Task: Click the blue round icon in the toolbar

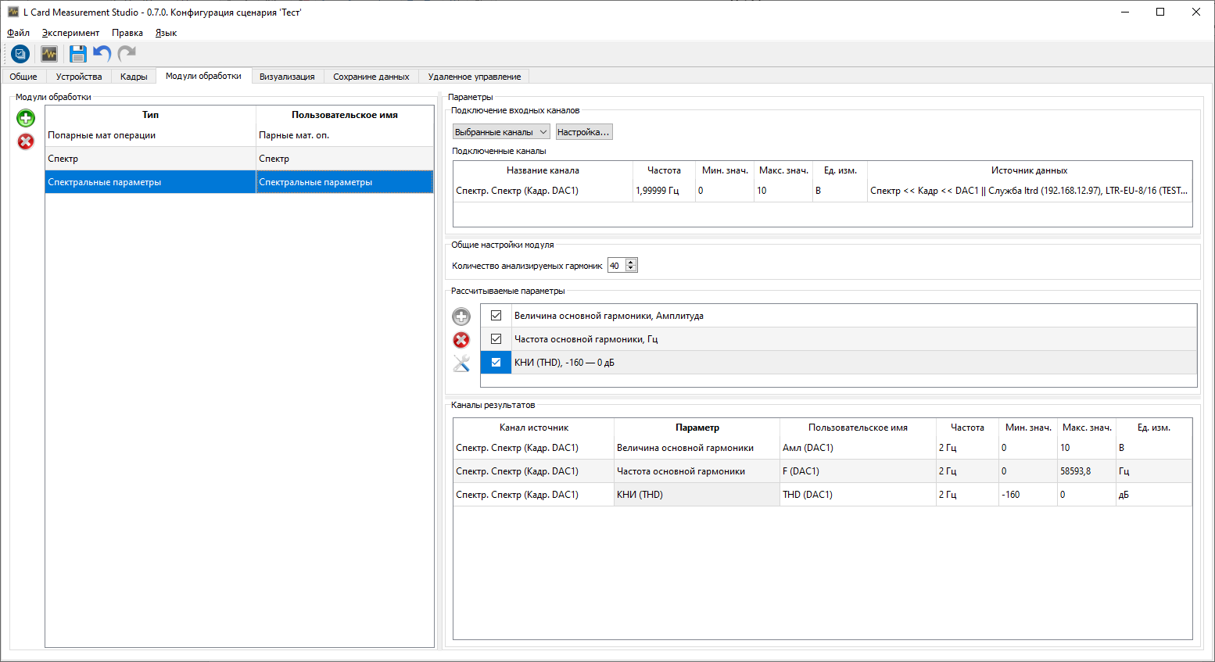Action: [21, 53]
